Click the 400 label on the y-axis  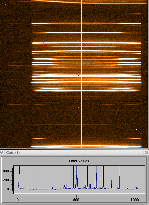coord(6,171)
